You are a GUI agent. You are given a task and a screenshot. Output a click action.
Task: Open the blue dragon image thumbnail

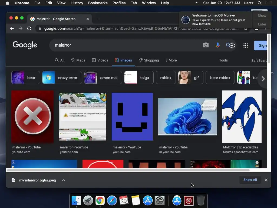(242, 117)
